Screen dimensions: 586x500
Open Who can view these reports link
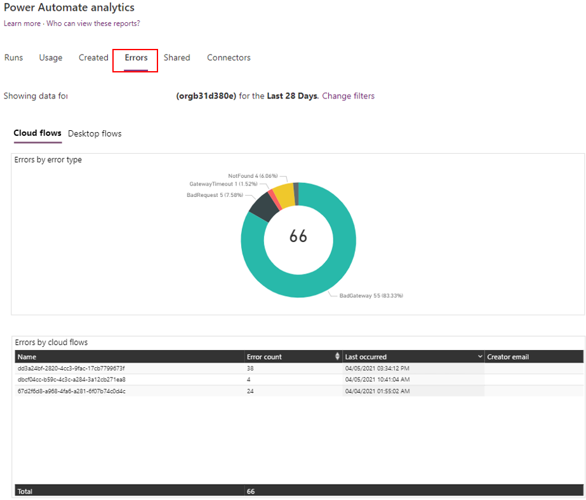[x=93, y=23]
